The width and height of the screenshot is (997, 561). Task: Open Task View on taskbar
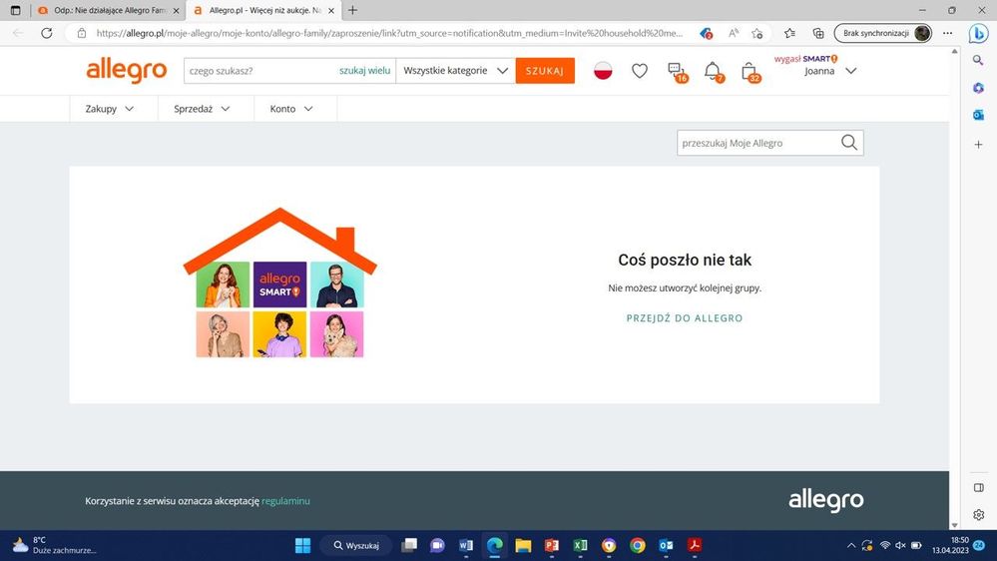409,545
